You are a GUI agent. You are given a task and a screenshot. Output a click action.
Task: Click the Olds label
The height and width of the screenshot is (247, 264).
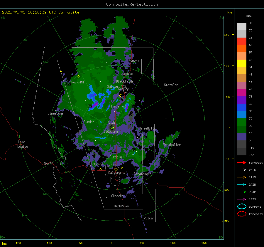[112, 122]
